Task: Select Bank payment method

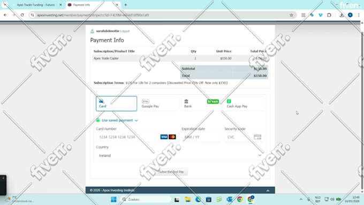Action: pyautogui.click(x=201, y=103)
